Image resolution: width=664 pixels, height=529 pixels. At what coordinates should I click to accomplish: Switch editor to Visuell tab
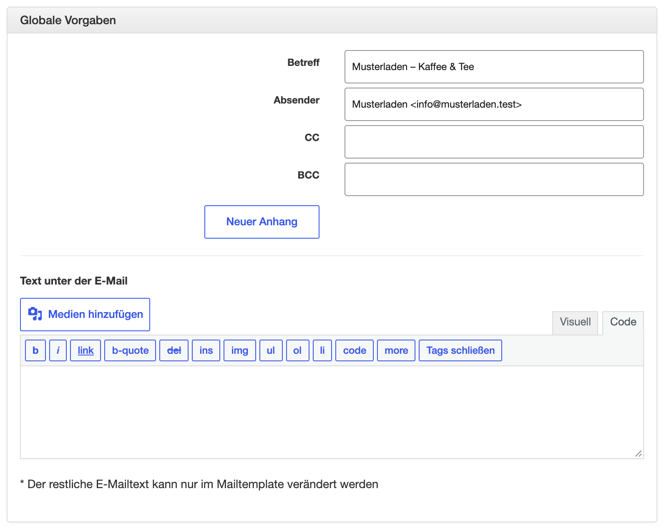(x=575, y=323)
